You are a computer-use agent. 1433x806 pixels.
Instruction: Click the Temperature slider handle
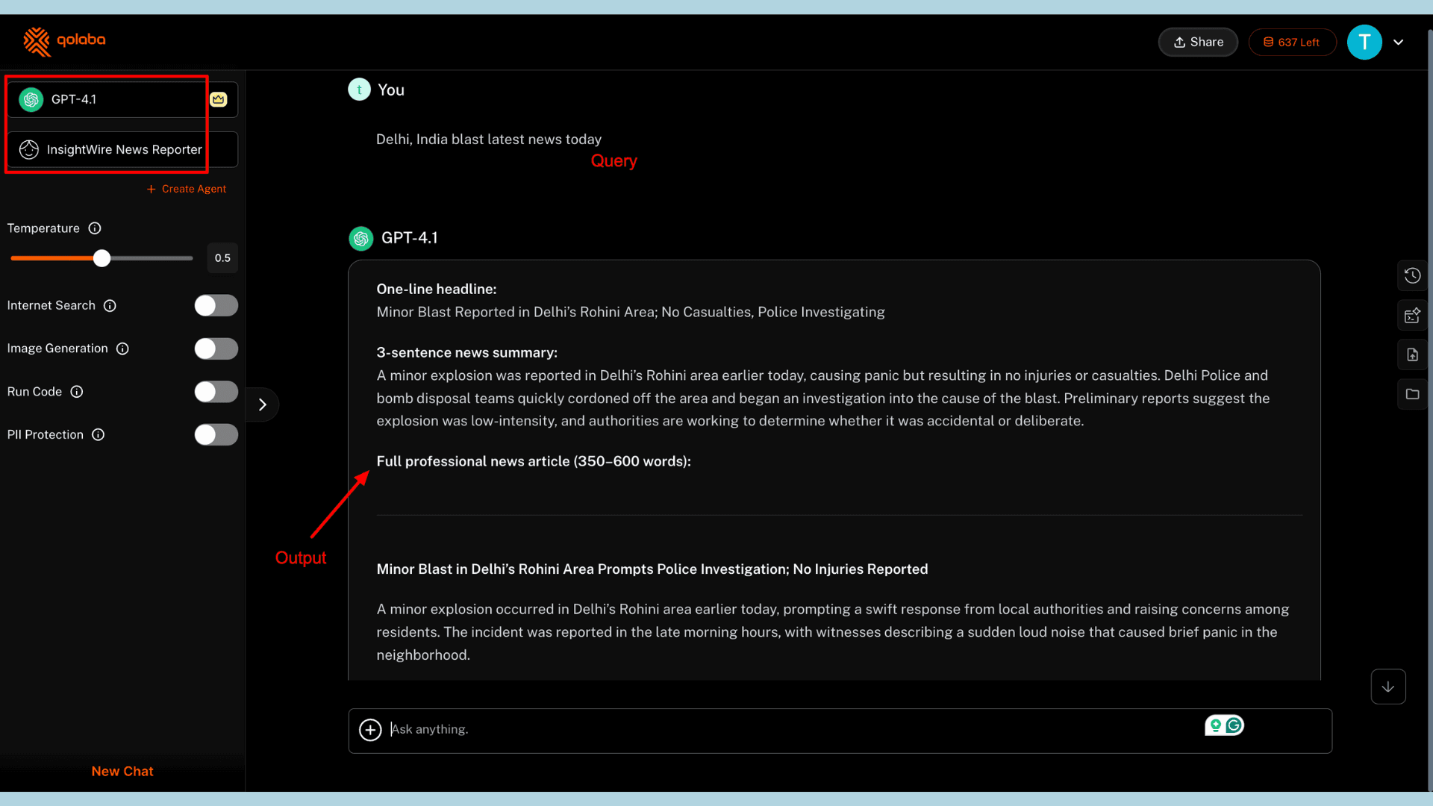[x=102, y=258]
